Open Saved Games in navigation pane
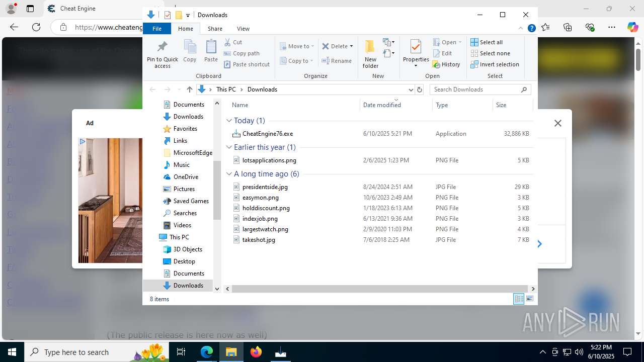The width and height of the screenshot is (644, 362). (191, 201)
